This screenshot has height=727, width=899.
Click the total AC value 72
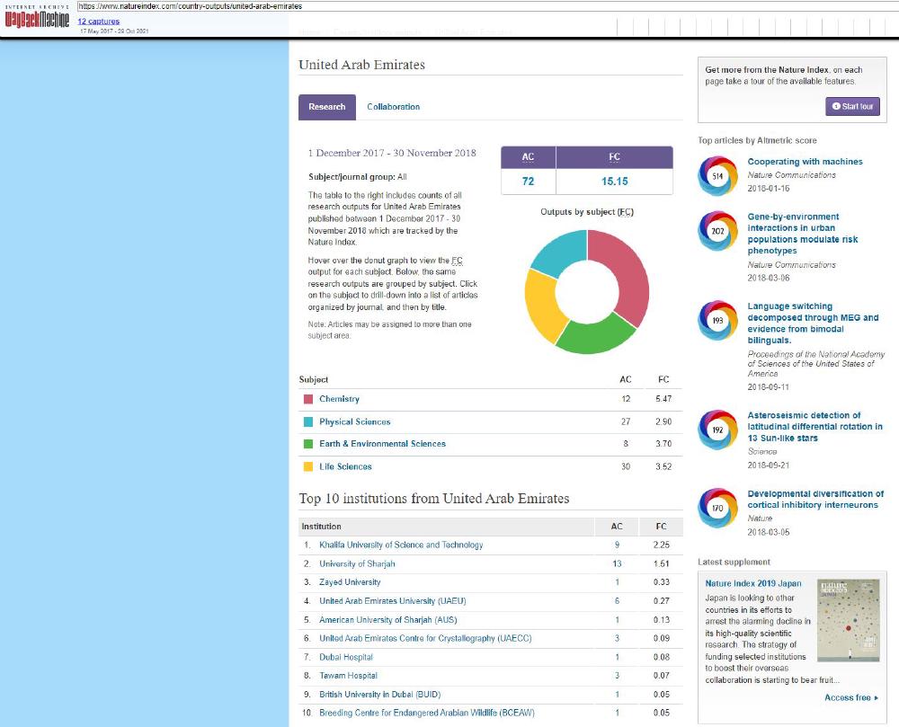528,182
